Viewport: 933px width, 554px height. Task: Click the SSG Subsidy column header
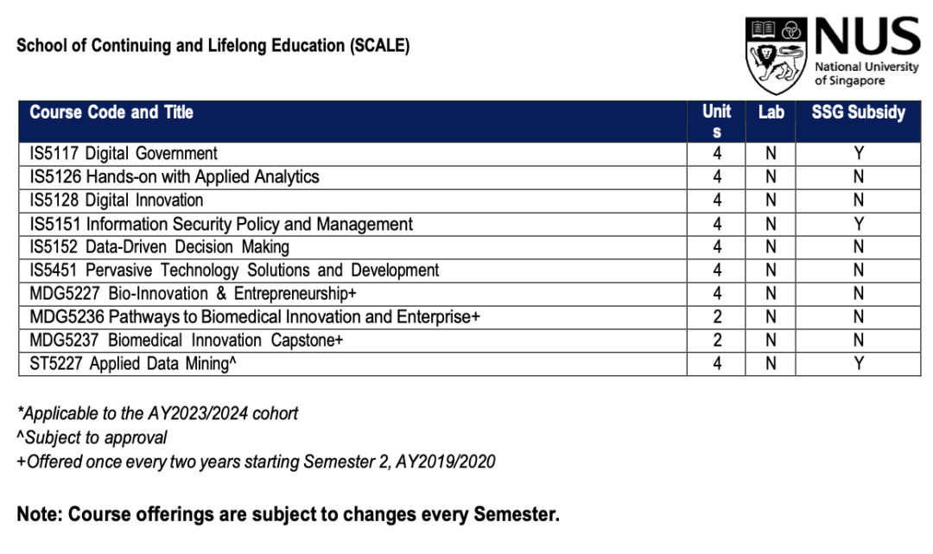pos(858,112)
